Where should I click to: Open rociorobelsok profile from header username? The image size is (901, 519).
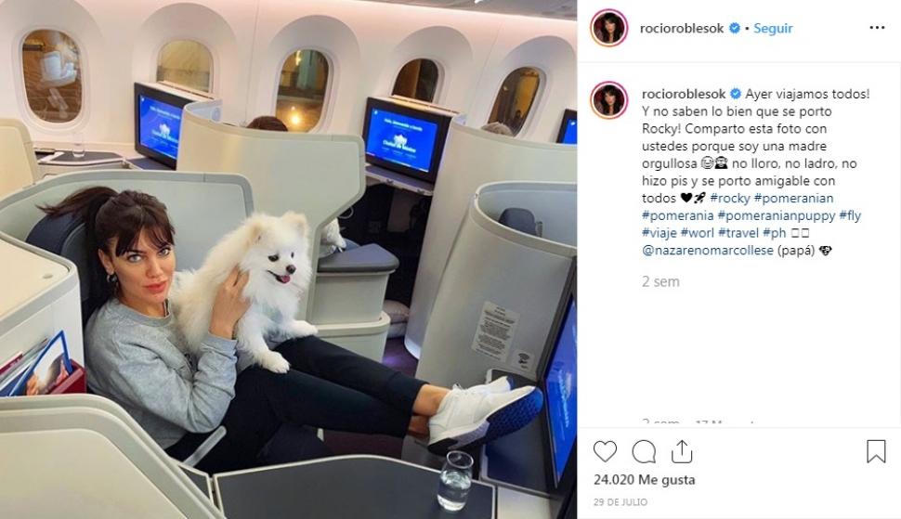(x=682, y=28)
